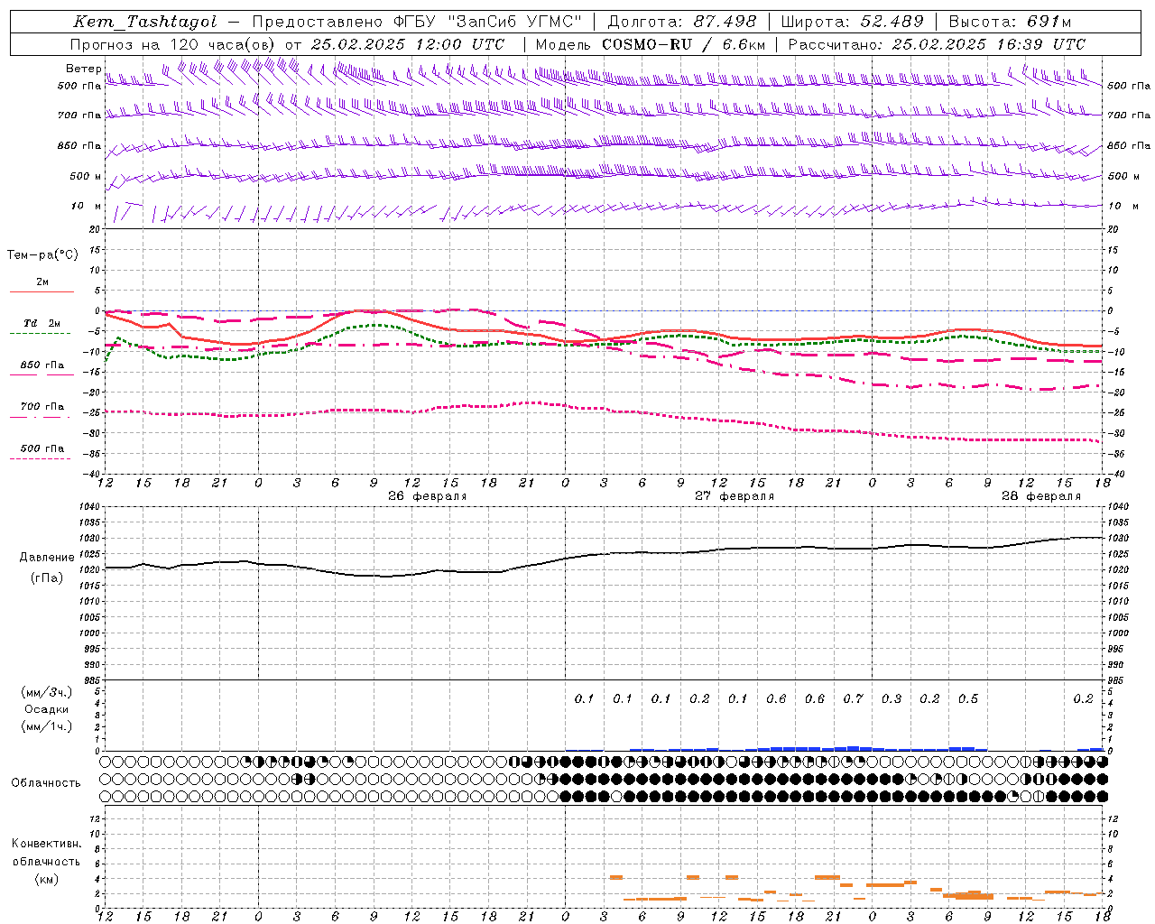Click the 0.3 precipitation value

click(x=892, y=698)
